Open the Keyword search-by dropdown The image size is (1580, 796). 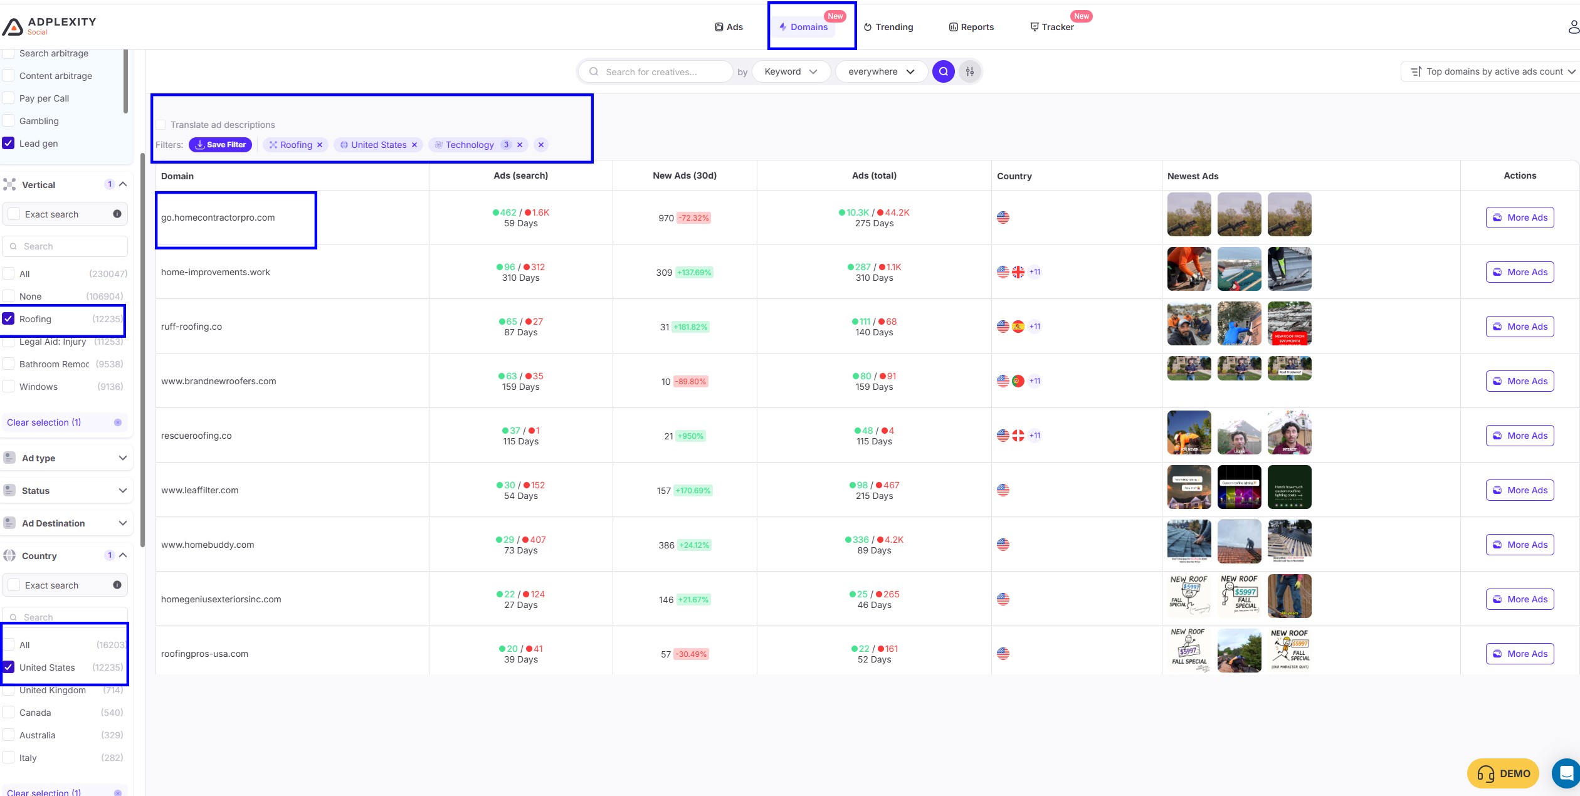(791, 71)
